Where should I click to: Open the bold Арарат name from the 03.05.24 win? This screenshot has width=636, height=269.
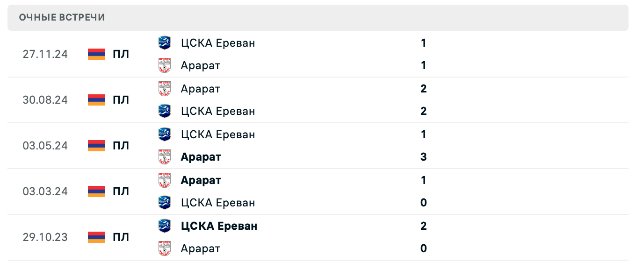201,156
